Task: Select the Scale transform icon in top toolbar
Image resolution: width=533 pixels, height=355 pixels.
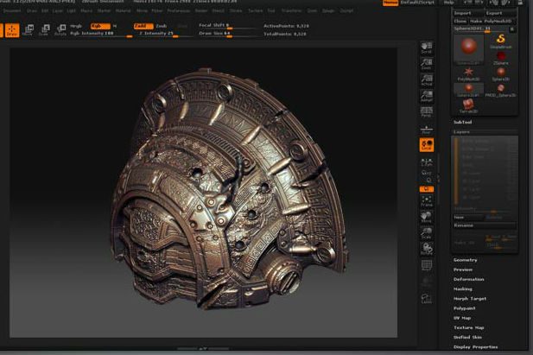Action: point(44,30)
